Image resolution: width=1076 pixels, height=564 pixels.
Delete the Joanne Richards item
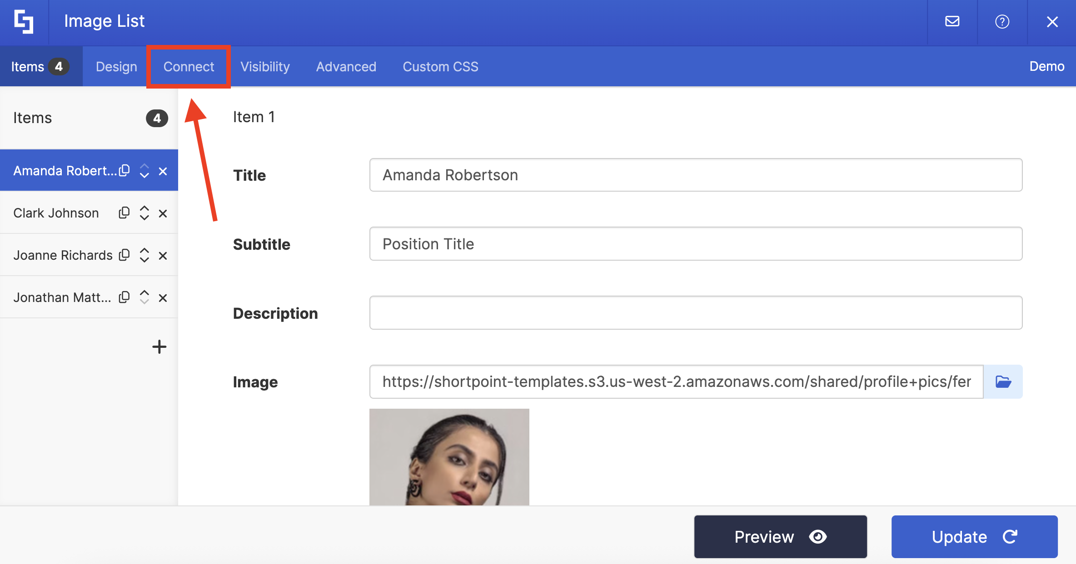pyautogui.click(x=163, y=256)
